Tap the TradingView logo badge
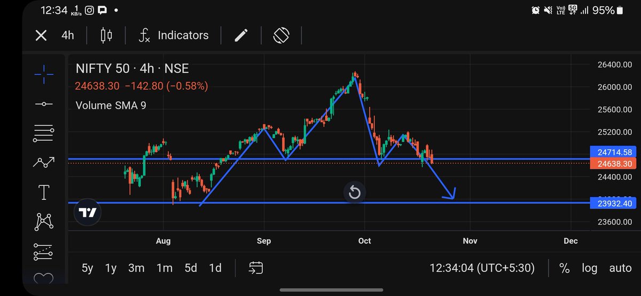This screenshot has width=641, height=296. (x=88, y=212)
